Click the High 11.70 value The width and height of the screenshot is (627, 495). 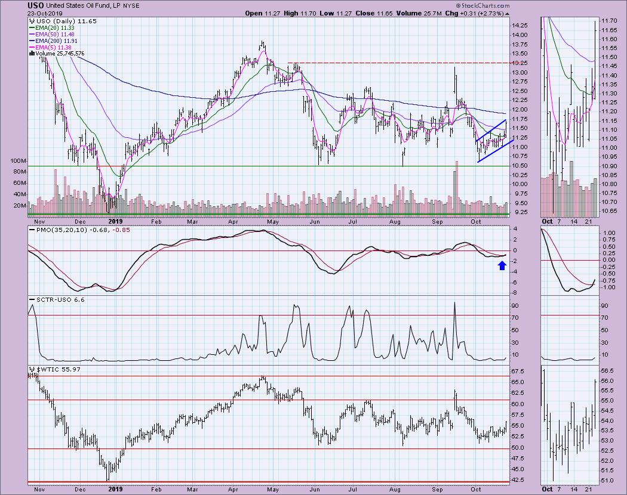(300, 13)
